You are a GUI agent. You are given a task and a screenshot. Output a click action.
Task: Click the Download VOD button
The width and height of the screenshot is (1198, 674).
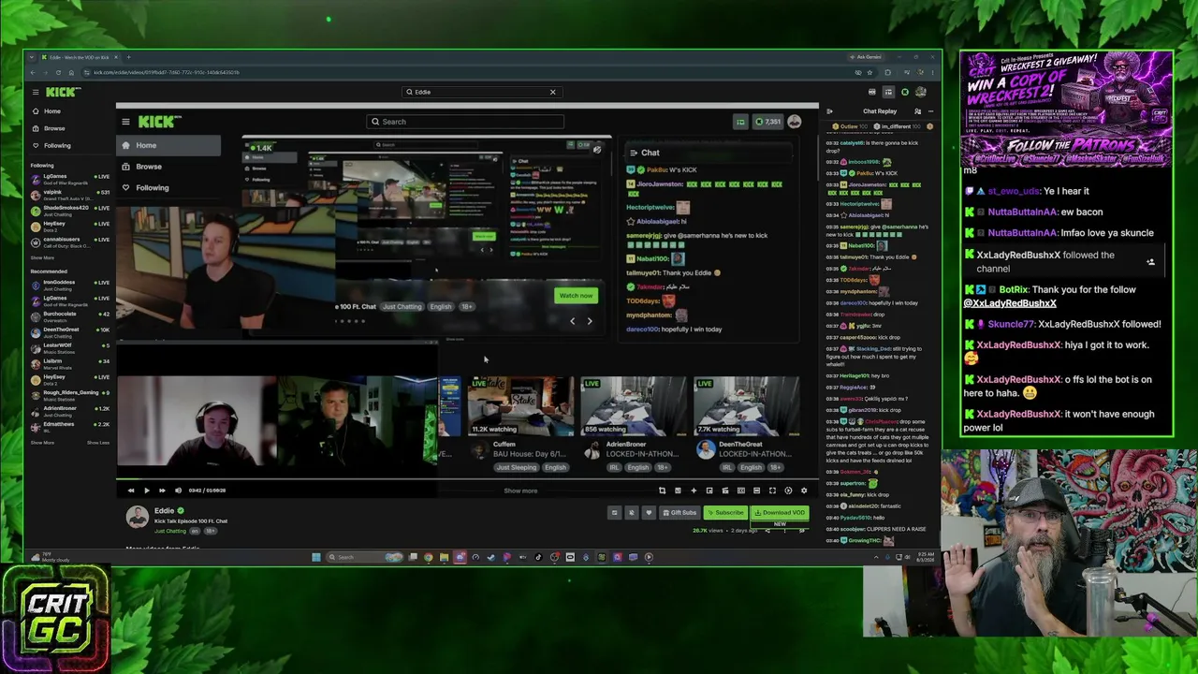[780, 513]
